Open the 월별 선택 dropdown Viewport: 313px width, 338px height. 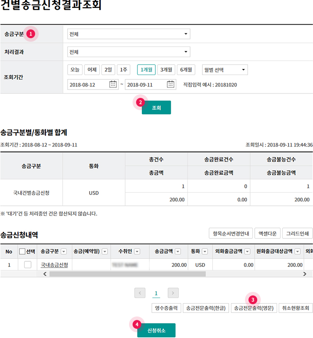tap(225, 70)
